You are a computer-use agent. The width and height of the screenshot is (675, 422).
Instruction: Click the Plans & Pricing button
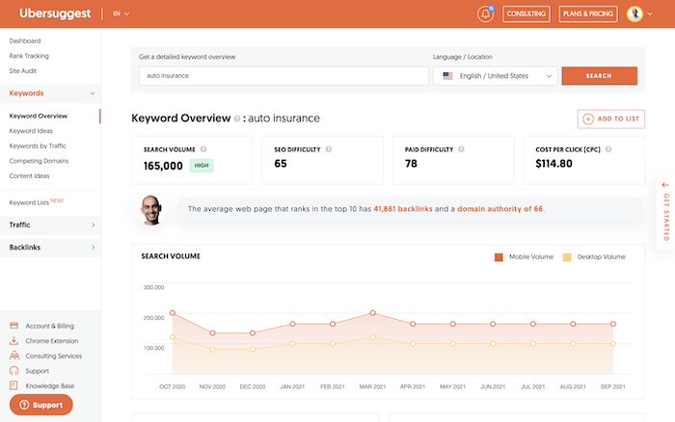click(x=587, y=13)
